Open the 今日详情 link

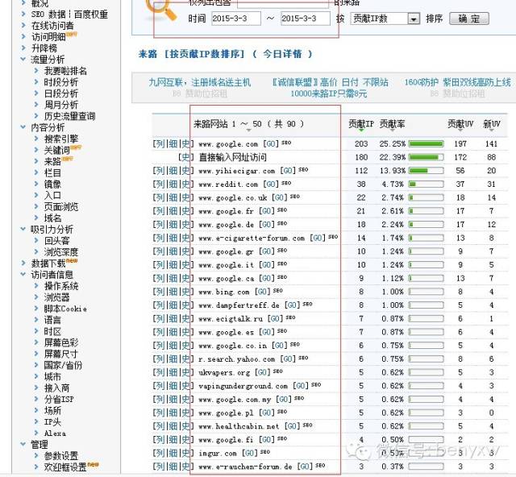(x=282, y=54)
